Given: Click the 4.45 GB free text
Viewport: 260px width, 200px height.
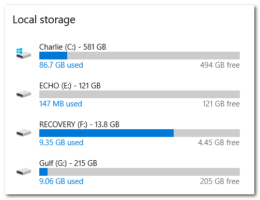Looking at the screenshot, I should pyautogui.click(x=219, y=143).
